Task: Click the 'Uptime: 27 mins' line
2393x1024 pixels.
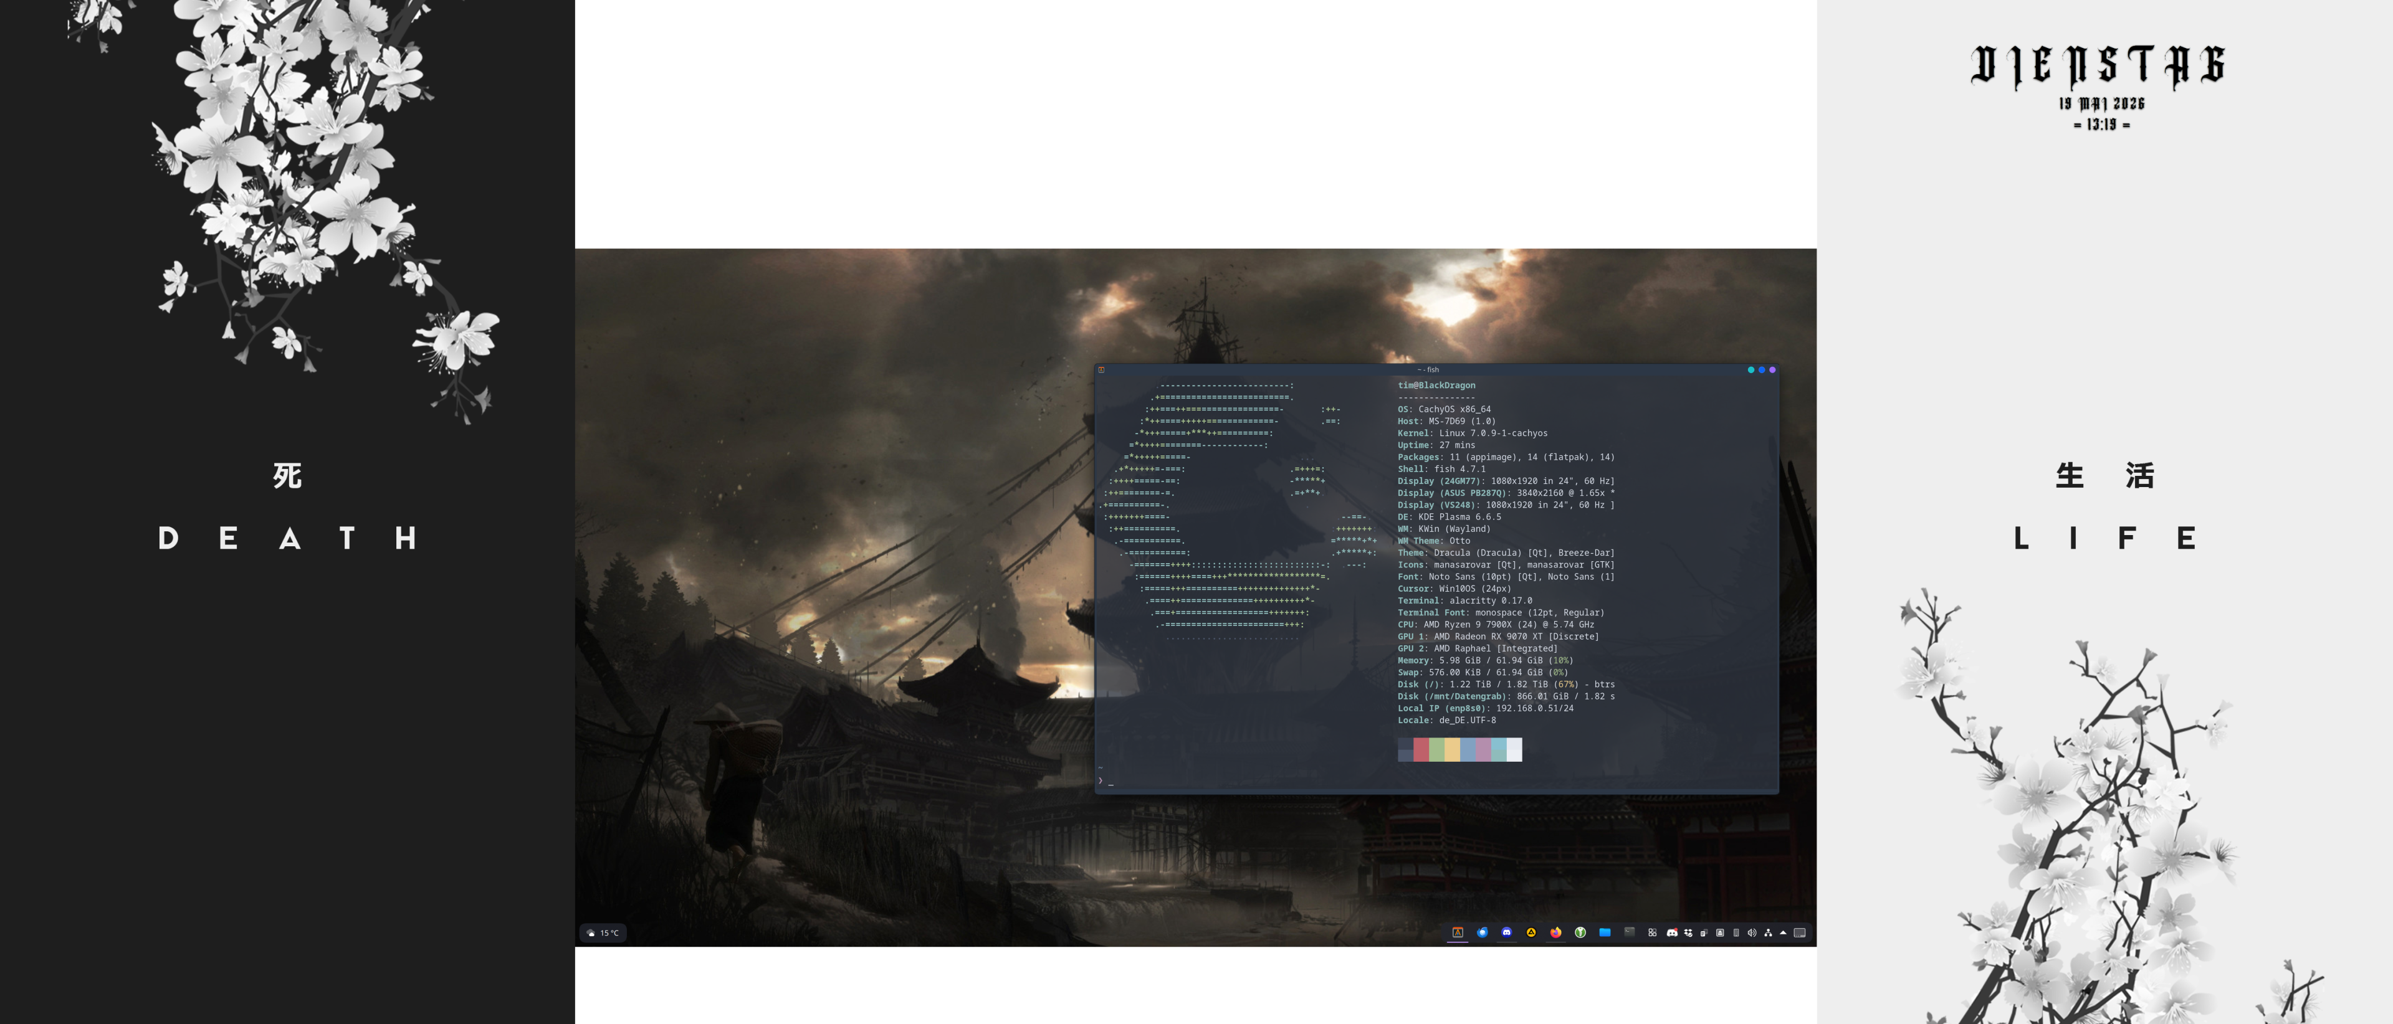Action: pyautogui.click(x=1436, y=445)
